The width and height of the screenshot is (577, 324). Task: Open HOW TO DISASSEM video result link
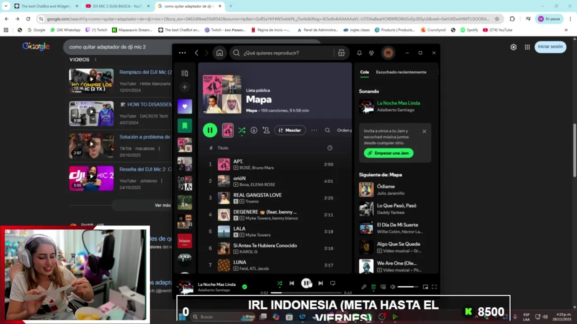tap(146, 104)
